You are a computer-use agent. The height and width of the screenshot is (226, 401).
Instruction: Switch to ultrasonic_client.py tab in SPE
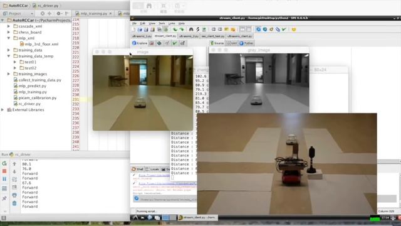click(x=239, y=36)
